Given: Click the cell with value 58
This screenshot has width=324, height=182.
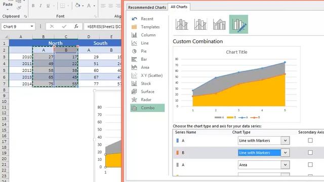Looking at the screenshot, I should (44, 70).
